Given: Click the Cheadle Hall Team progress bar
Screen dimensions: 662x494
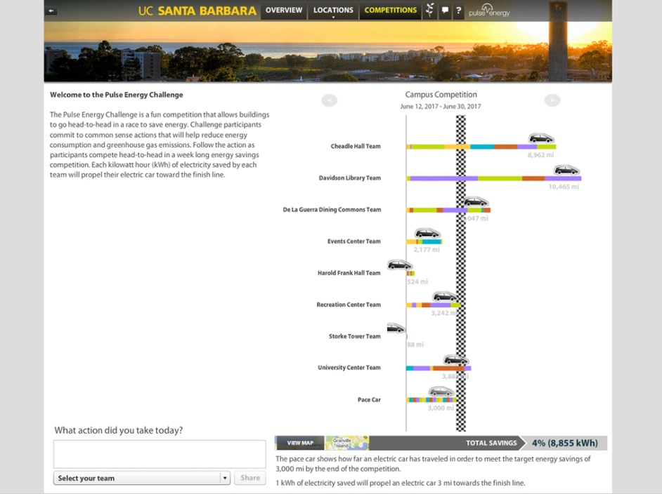Looking at the screenshot, I should 481,147.
